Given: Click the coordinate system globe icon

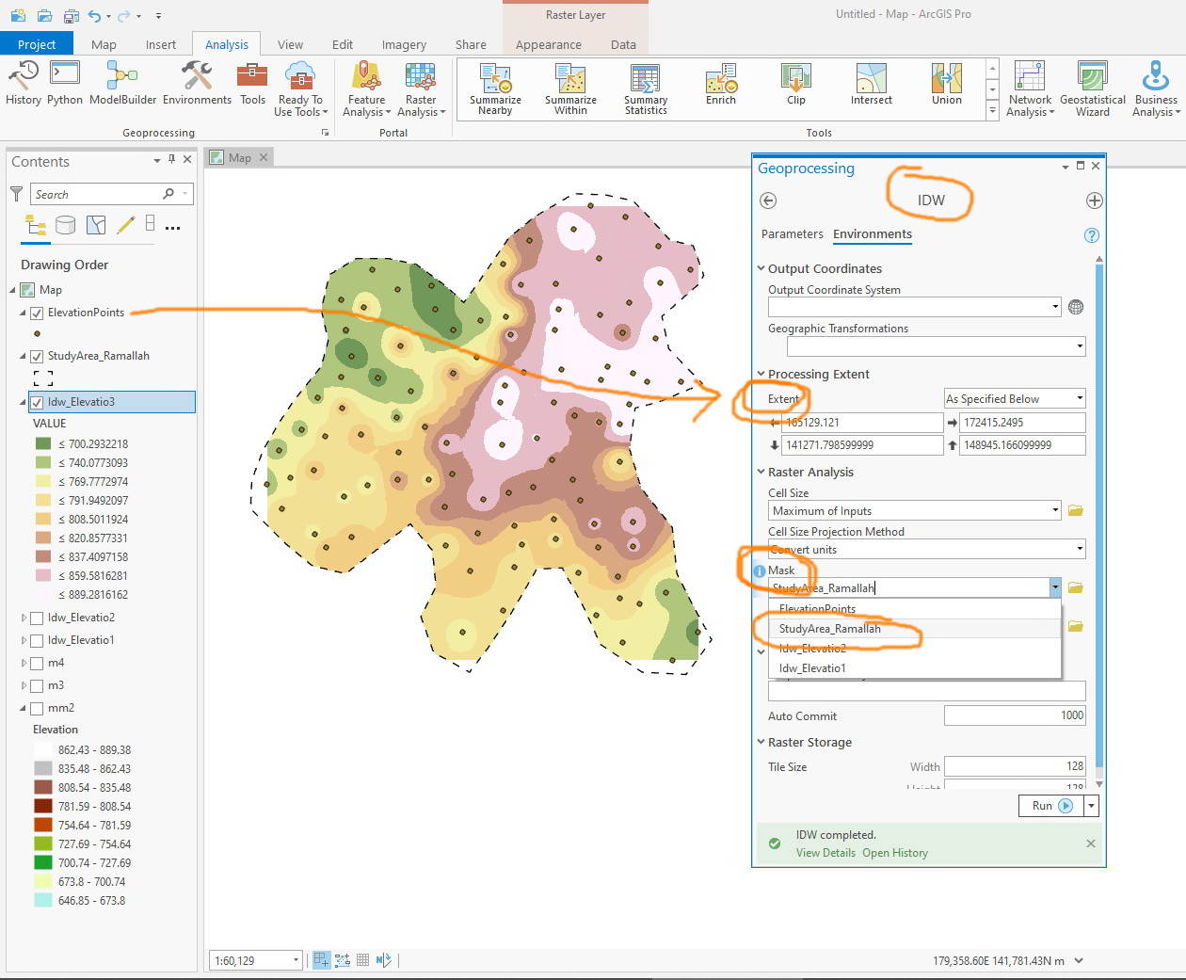Looking at the screenshot, I should coord(1076,307).
